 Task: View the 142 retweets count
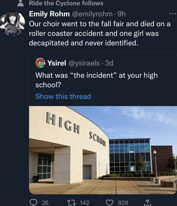pyautogui.click(x=85, y=203)
